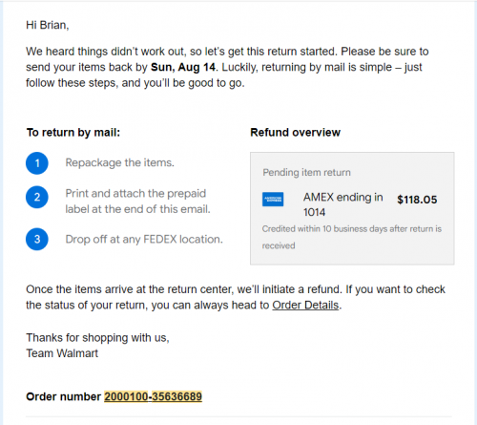Click the Drop off at any FEDEX location step
The image size is (477, 425).
144,239
